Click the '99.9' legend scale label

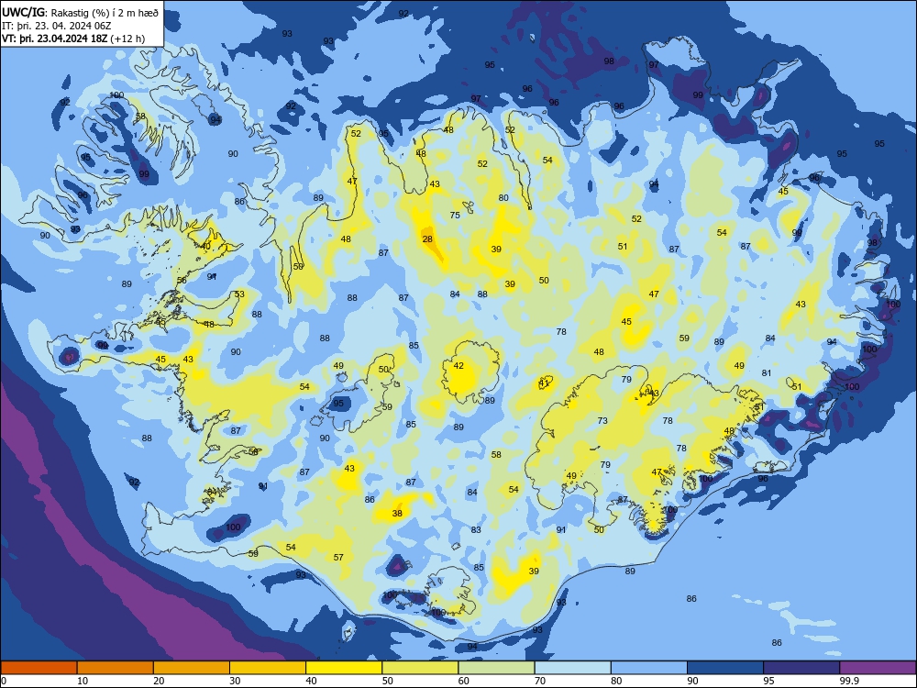click(849, 681)
